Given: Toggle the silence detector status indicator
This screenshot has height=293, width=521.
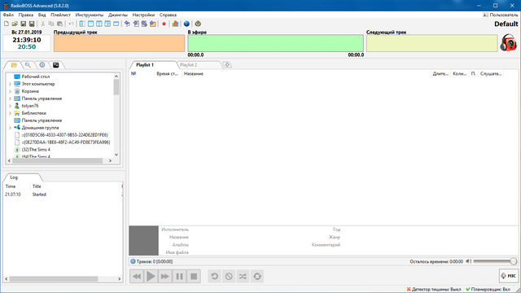Looking at the screenshot, I should (434, 290).
